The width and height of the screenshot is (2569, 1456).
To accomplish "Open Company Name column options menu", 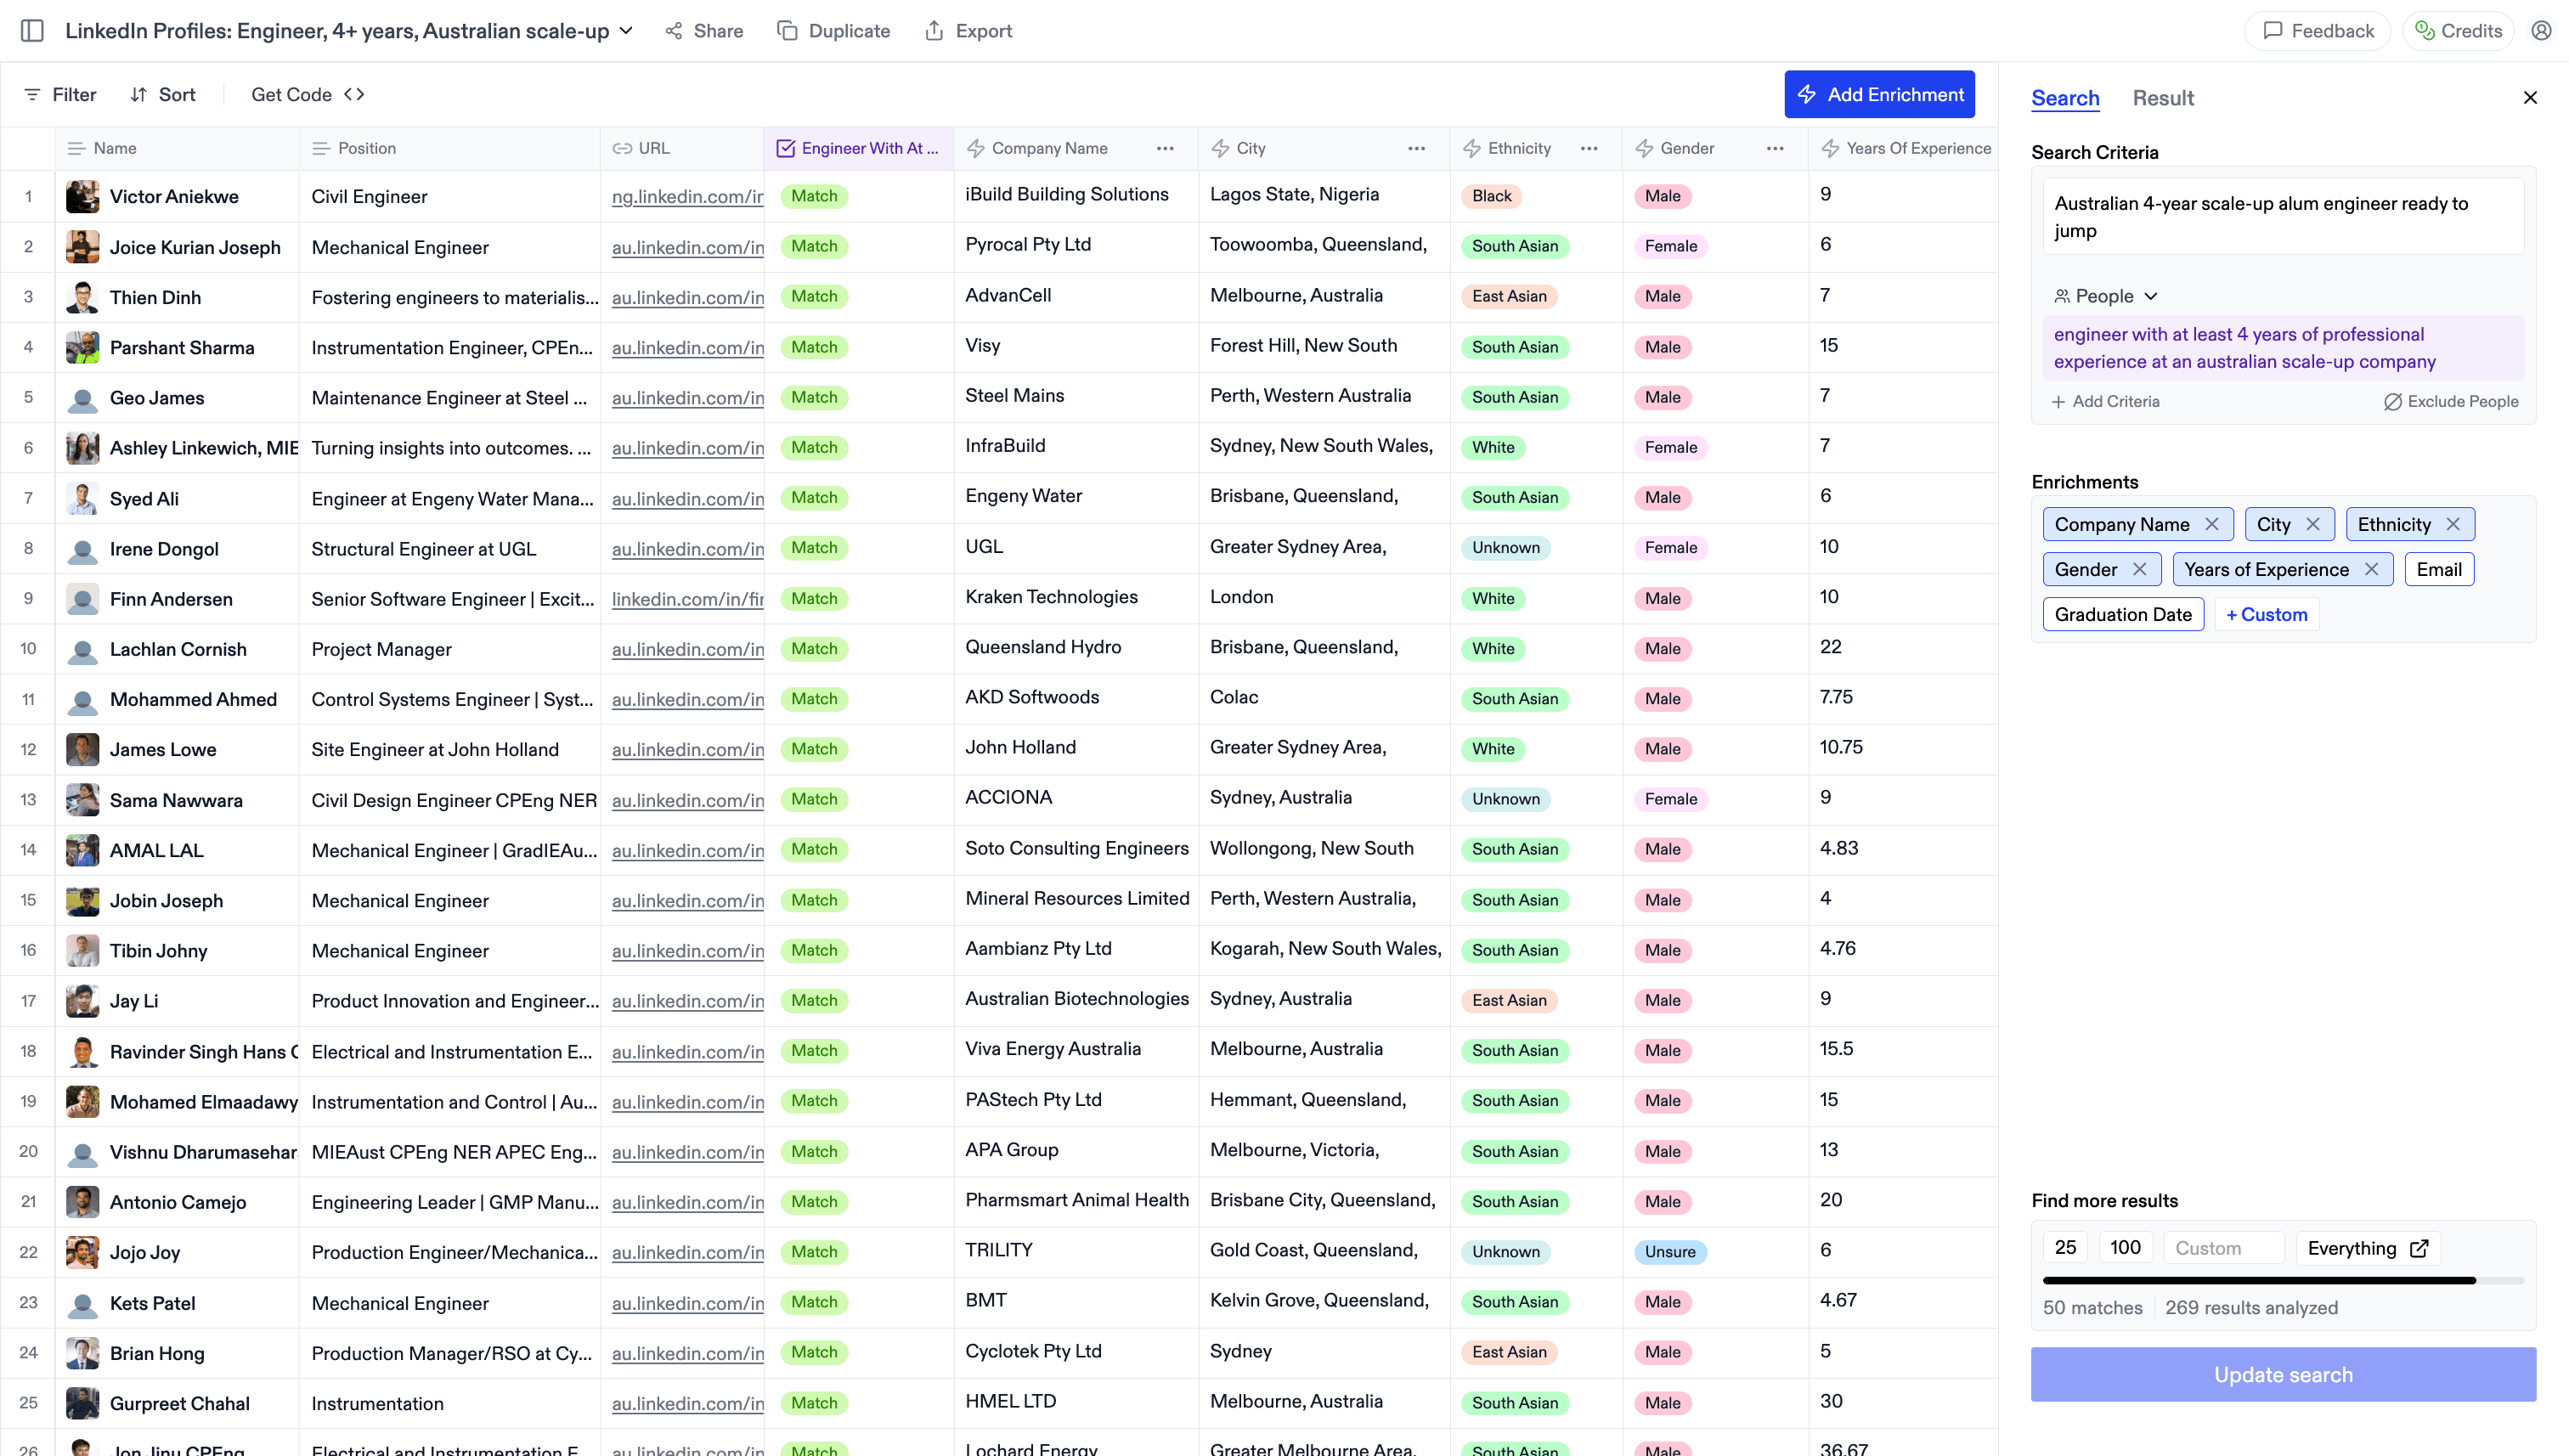I will coord(1165,148).
